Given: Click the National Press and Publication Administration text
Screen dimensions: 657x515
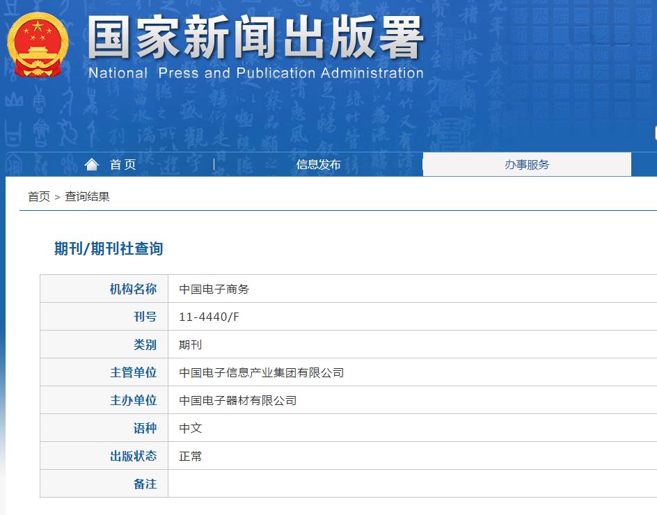Looking at the screenshot, I should tap(256, 73).
